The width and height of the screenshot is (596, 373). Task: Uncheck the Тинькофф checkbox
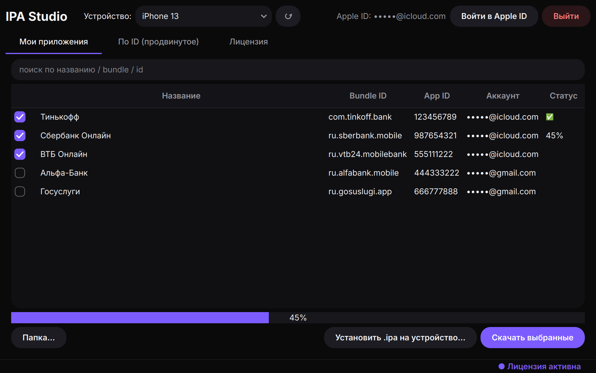pyautogui.click(x=20, y=117)
